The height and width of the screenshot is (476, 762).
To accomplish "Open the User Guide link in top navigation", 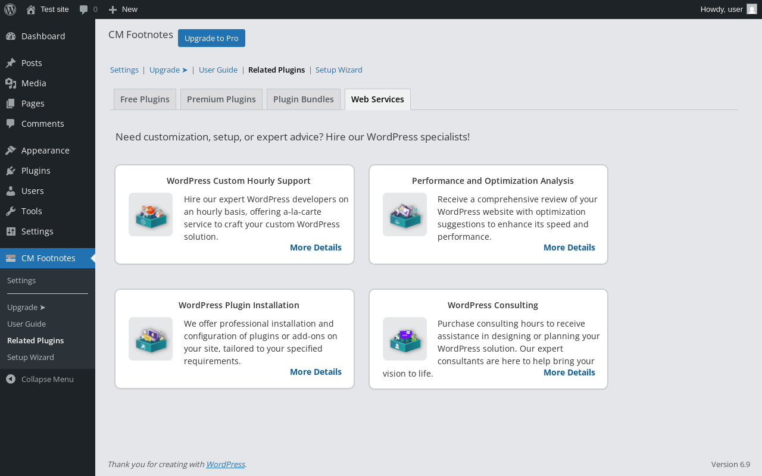I will click(218, 70).
